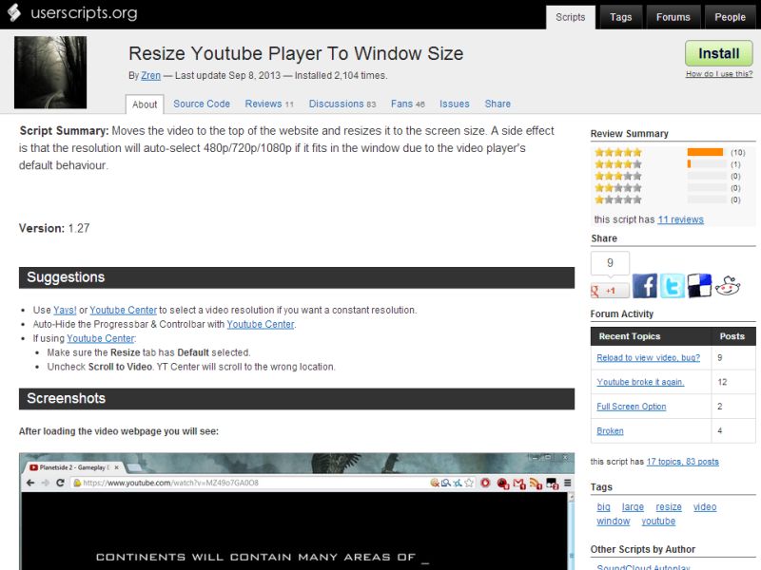Click the three-star rating row

(x=671, y=176)
